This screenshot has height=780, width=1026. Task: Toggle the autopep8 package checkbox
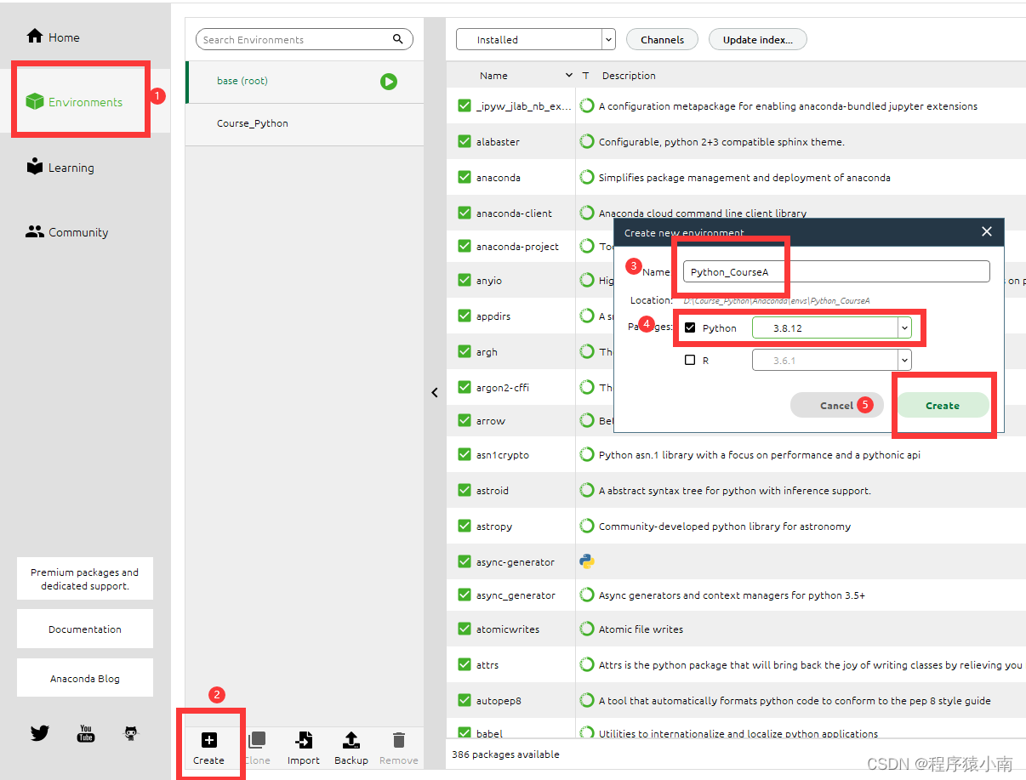465,700
